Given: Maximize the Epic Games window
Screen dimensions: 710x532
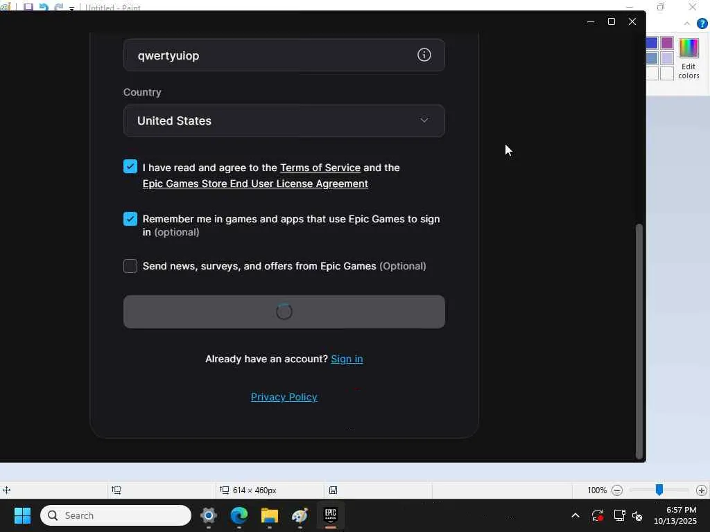Looking at the screenshot, I should pyautogui.click(x=612, y=21).
